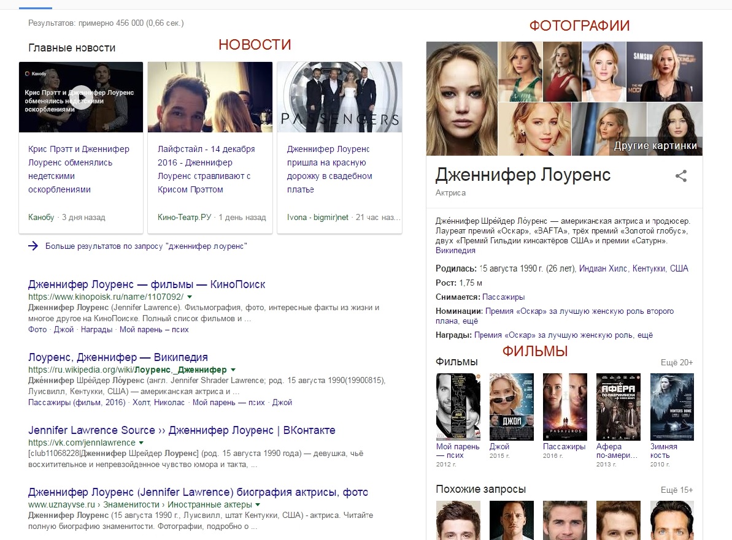The height and width of the screenshot is (540, 732).
Task: Click 'Другие картинки' on the photo grid
Action: click(655, 145)
